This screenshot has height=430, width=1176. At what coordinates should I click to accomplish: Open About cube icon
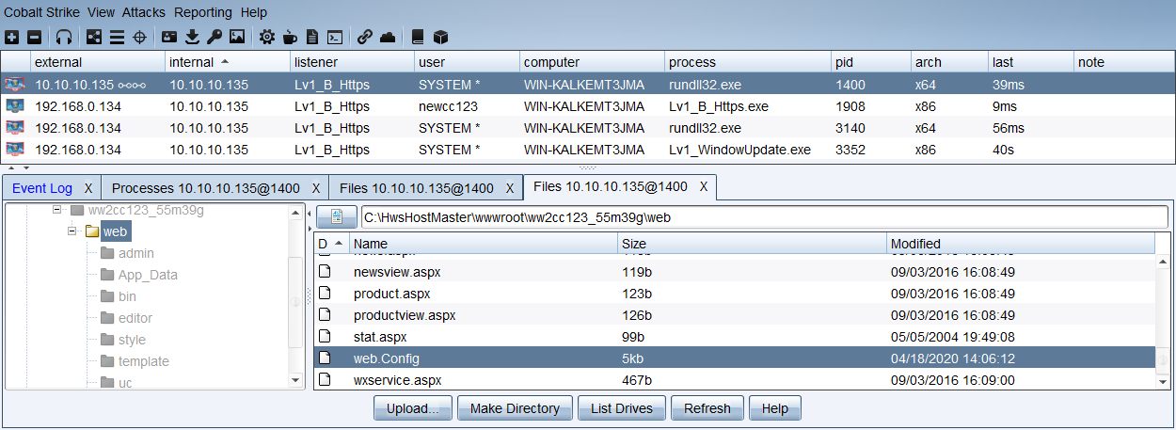440,38
